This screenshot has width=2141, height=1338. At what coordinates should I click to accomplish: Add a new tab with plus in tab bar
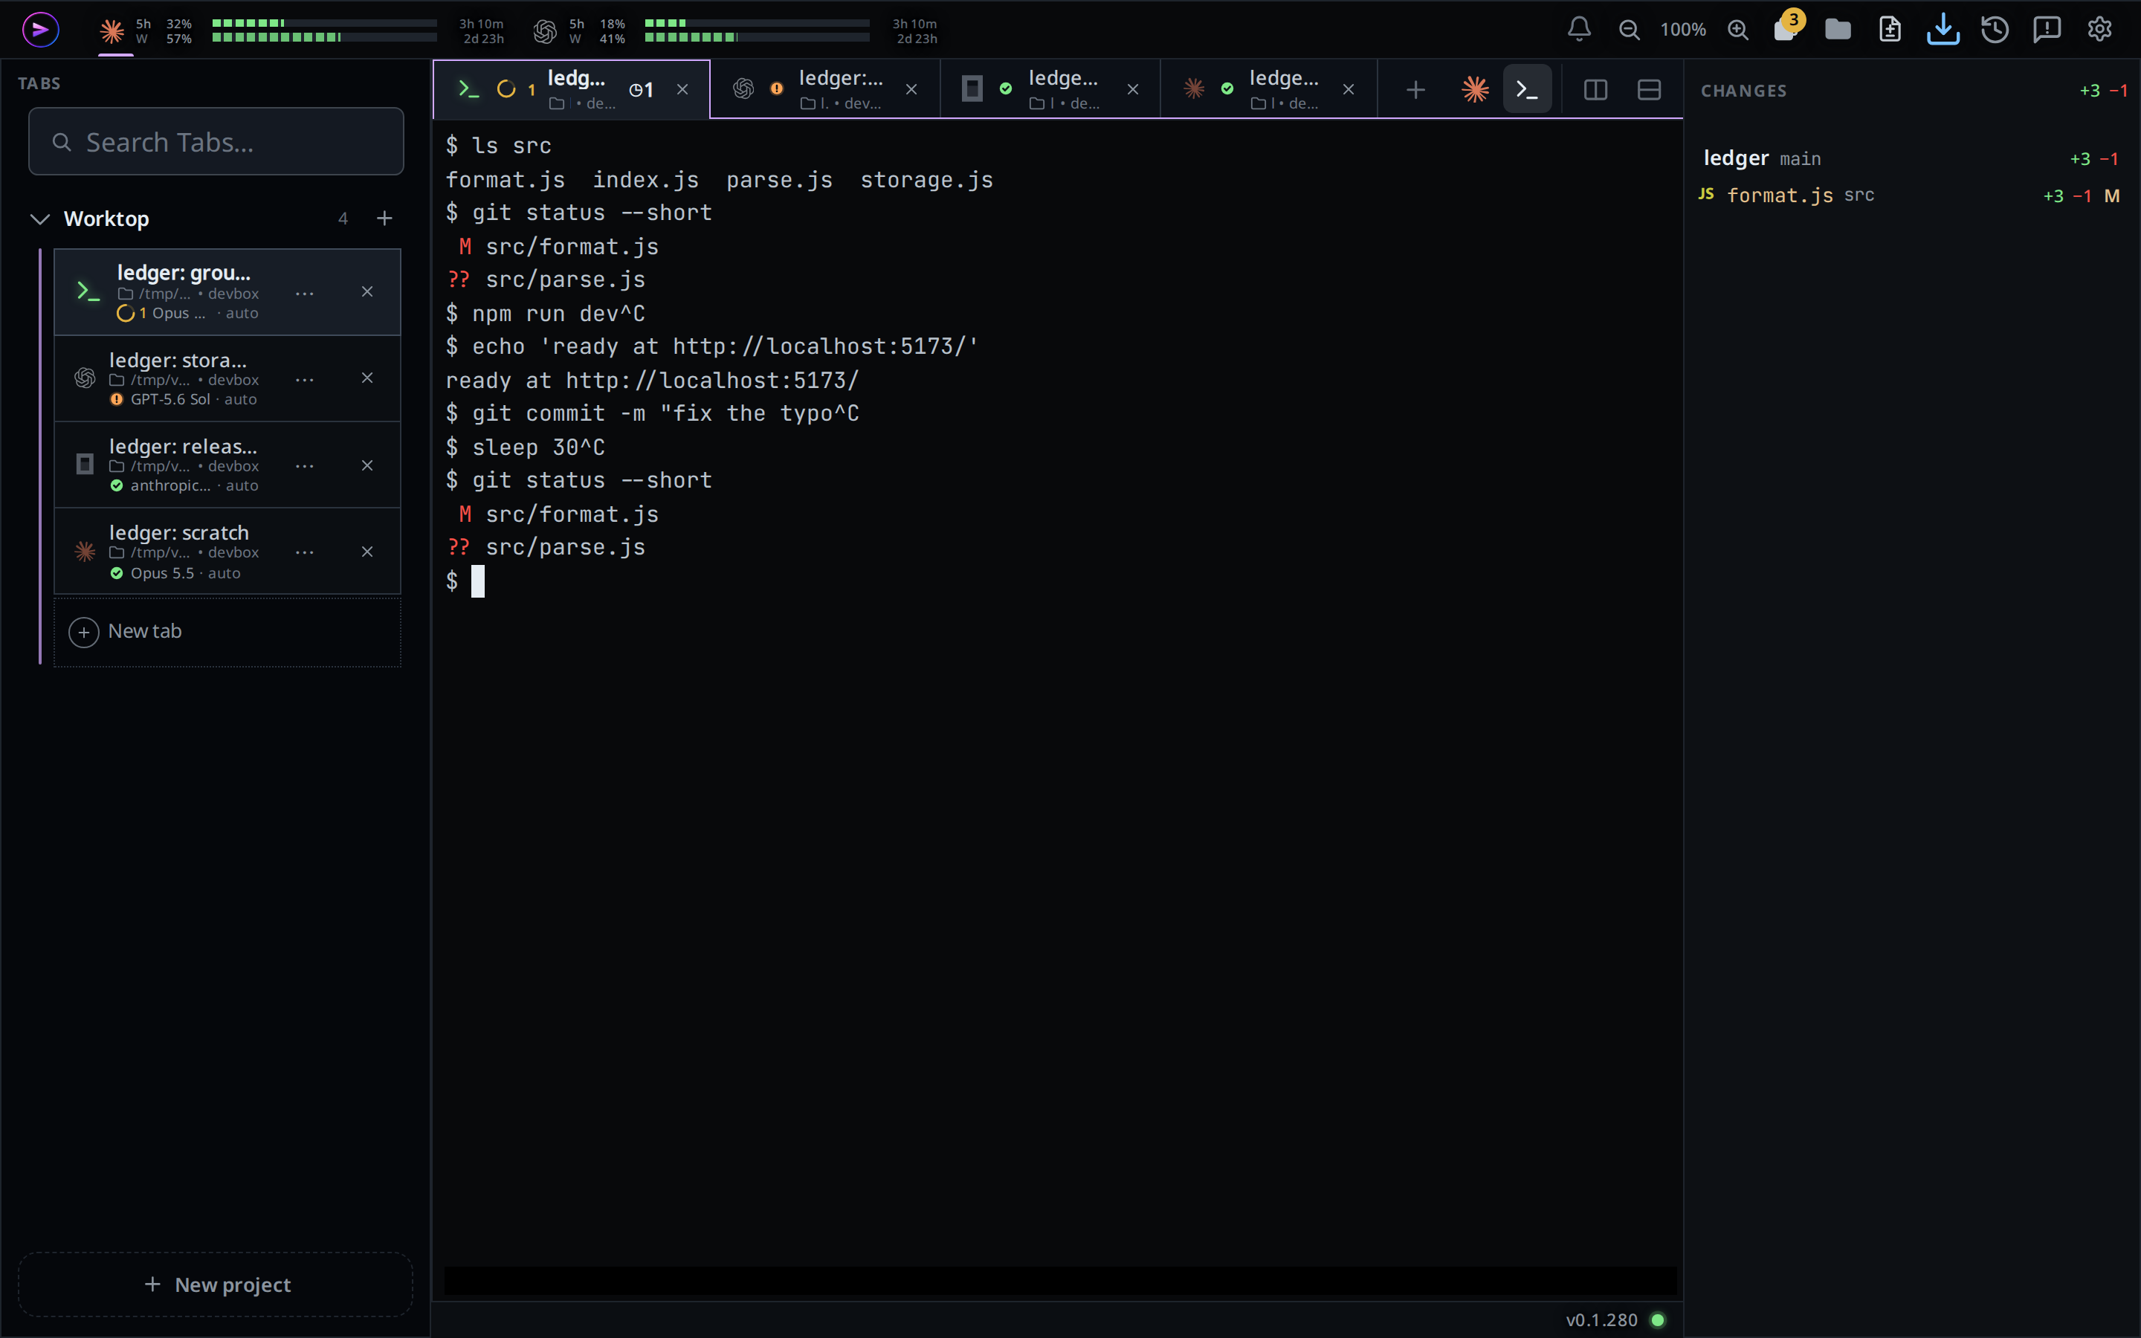[1415, 89]
